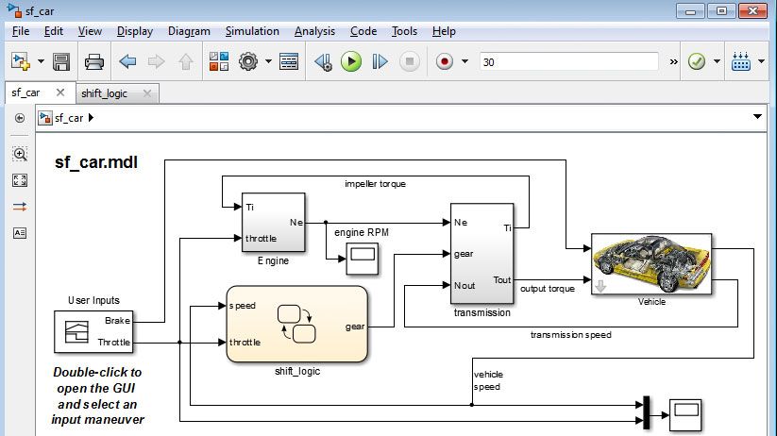Click the toolbar overflow chevron button
This screenshot has height=436, width=777.
click(673, 62)
